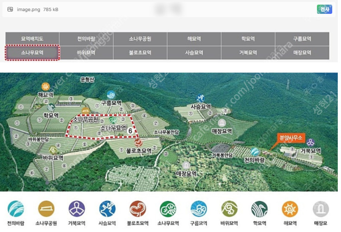The height and width of the screenshot is (232, 341).
Task: Switch to the 천의바람 tab
Action: tap(86, 39)
